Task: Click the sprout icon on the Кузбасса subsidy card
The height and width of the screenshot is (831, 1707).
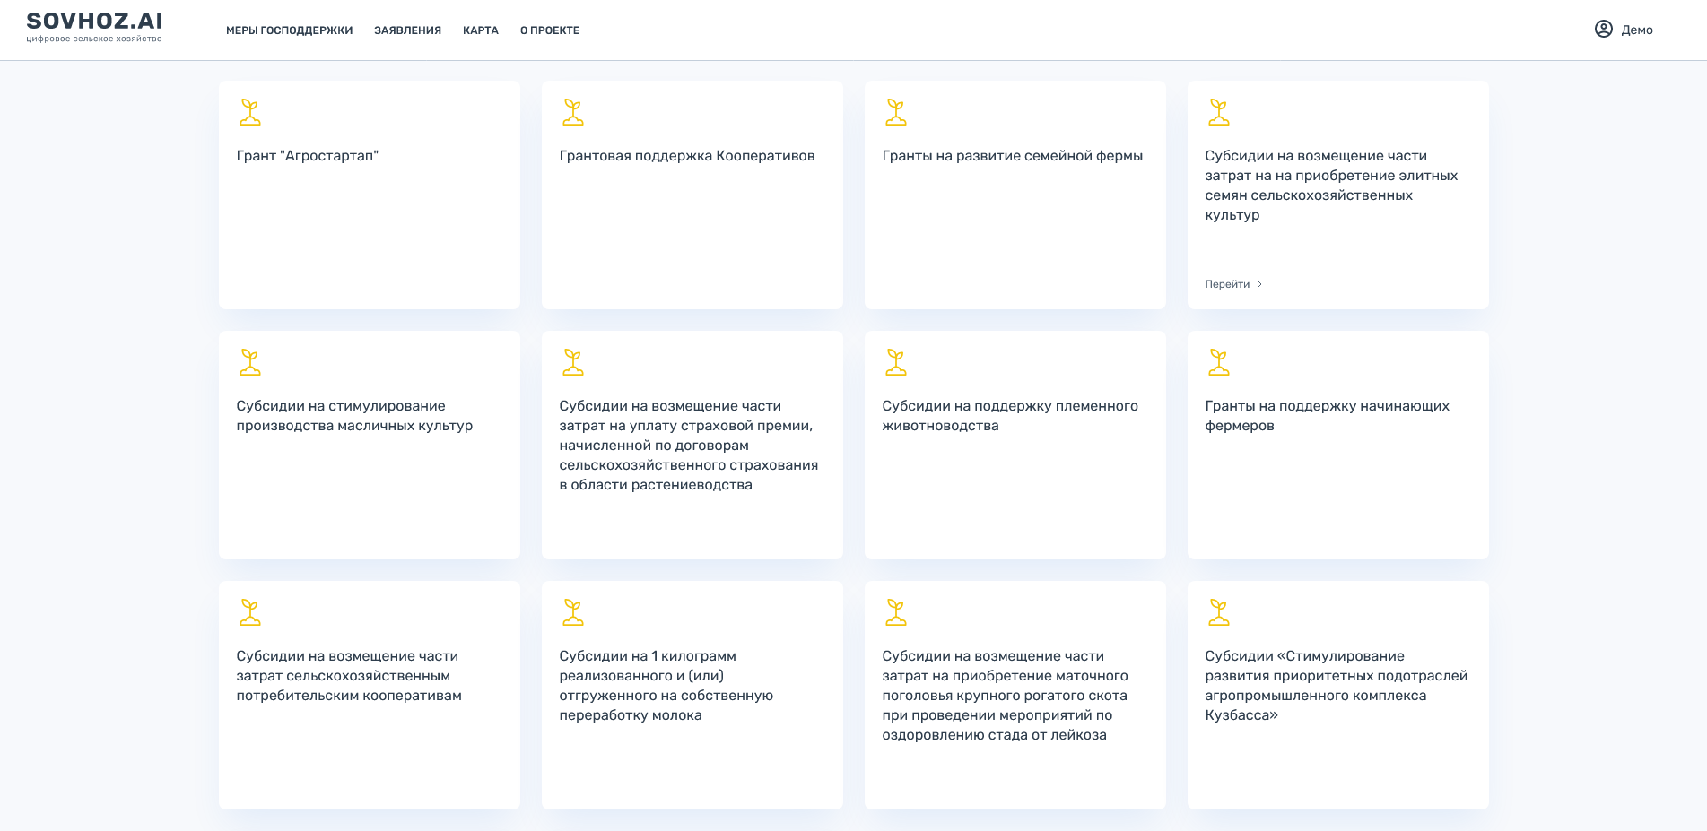Action: pos(1219,612)
